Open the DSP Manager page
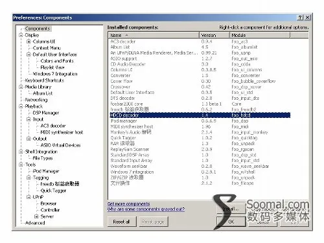324x243 pixels. point(46,113)
